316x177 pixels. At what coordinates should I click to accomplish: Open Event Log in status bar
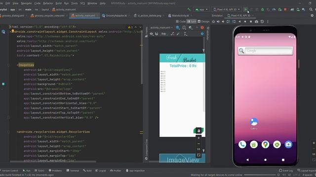[286, 171]
